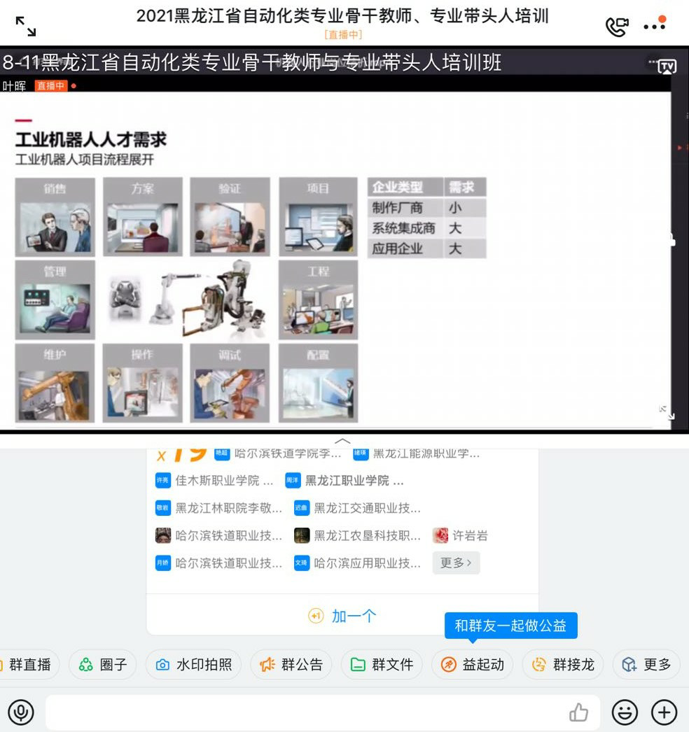This screenshot has height=732, width=689.
Task: Open the 群文件 group files
Action: pos(382,664)
